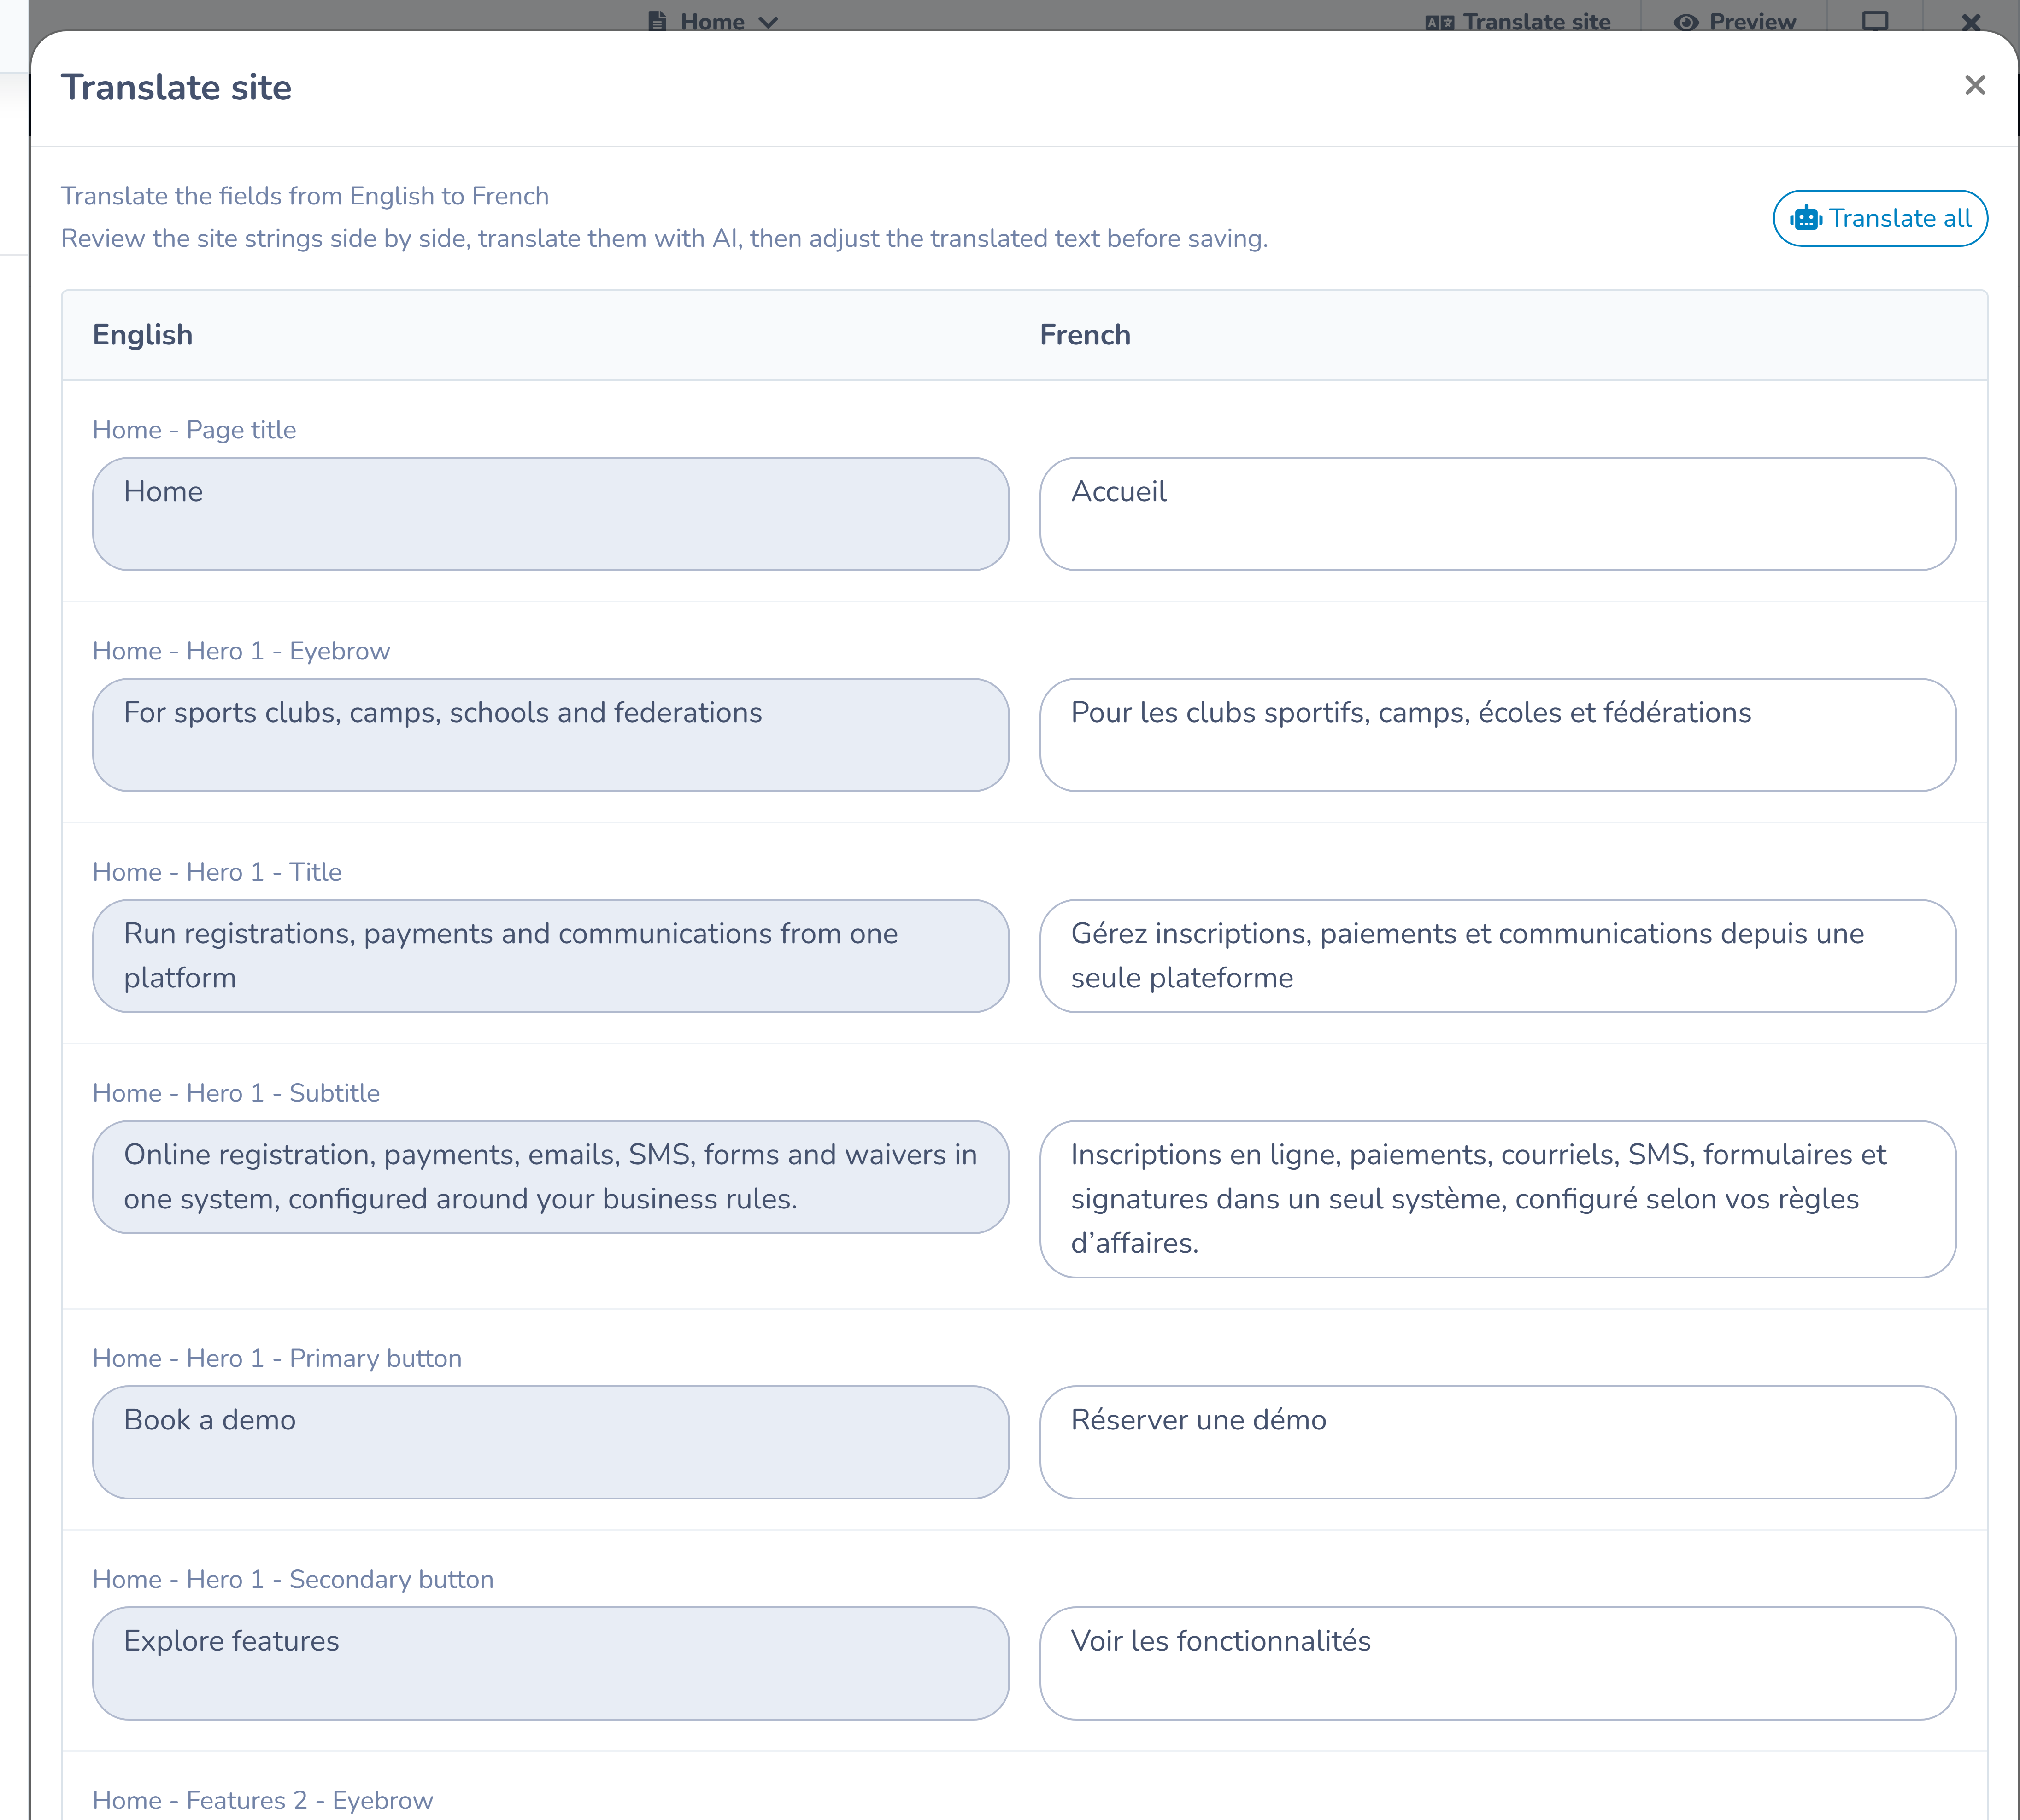Click Translate site in the top bar
Screen dimensions: 2020x1820
1518,22
